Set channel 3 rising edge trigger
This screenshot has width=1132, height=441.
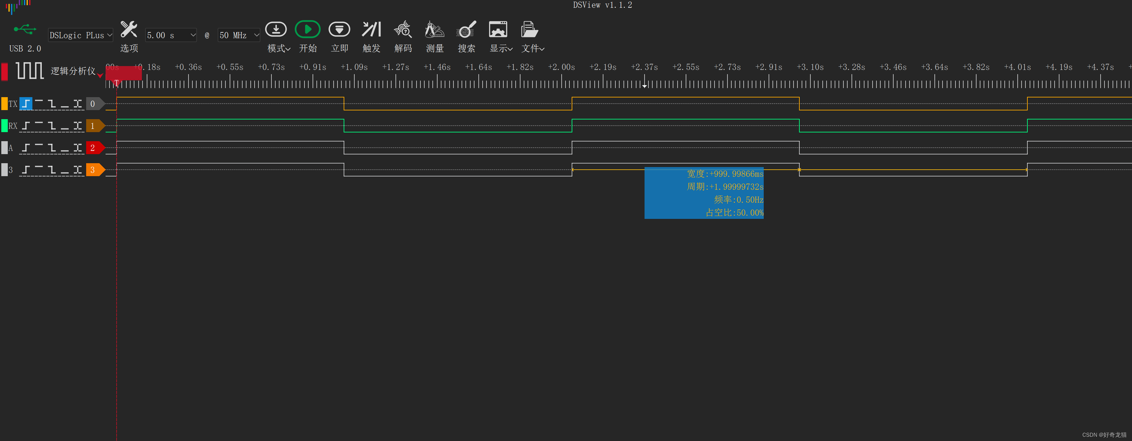26,170
